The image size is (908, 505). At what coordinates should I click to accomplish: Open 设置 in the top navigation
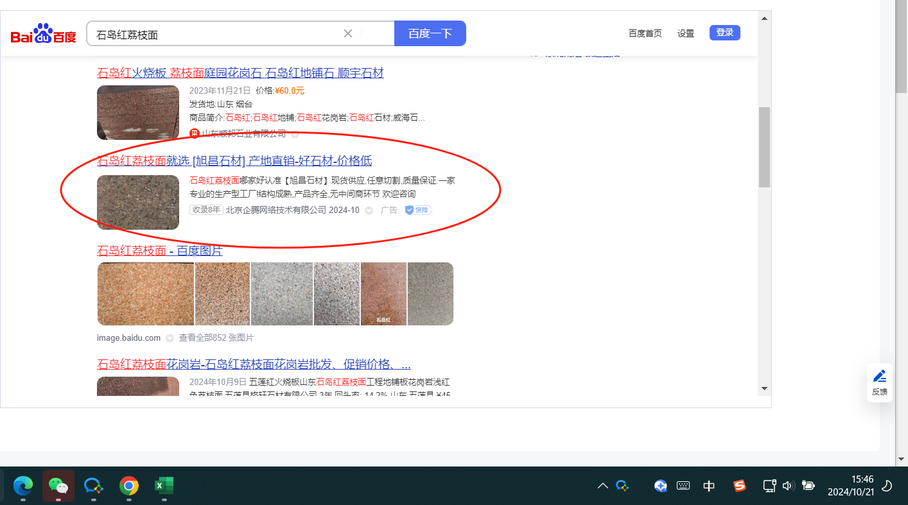pyautogui.click(x=686, y=33)
